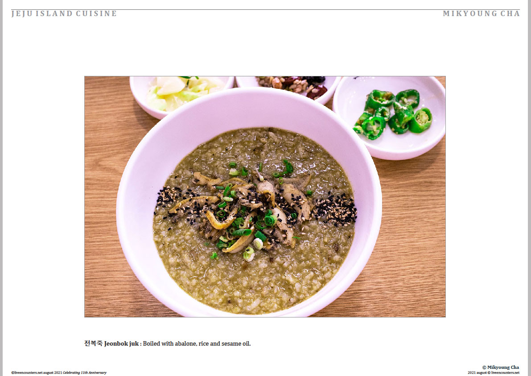This screenshot has height=376, width=531.
Task: Open the bottom-left ©liveencounters.net august 2021 footer link
Action: (x=37, y=372)
